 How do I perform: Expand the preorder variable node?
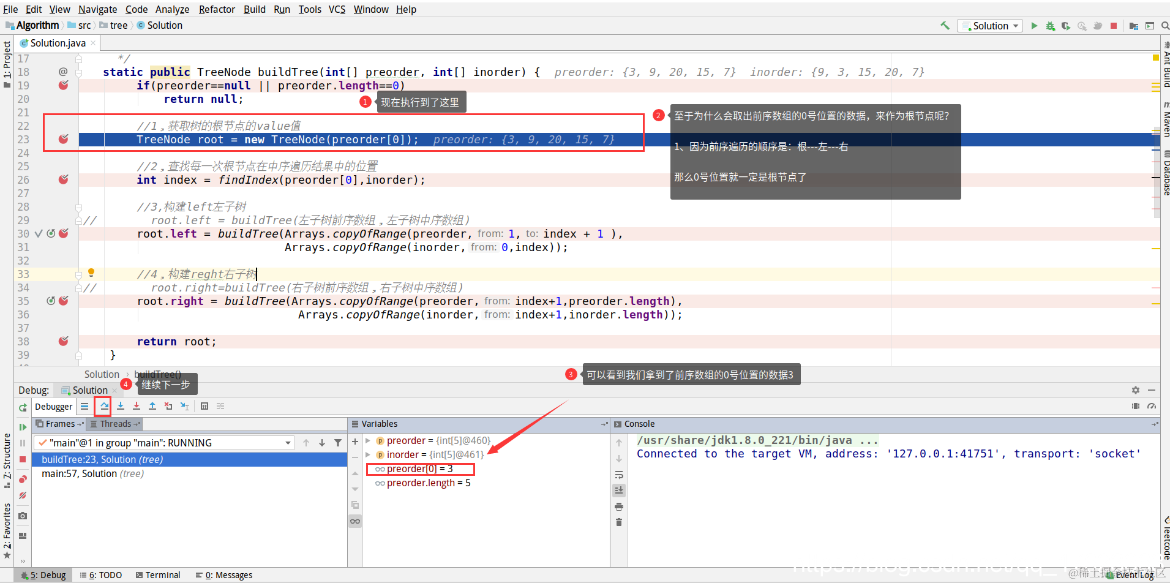point(368,440)
